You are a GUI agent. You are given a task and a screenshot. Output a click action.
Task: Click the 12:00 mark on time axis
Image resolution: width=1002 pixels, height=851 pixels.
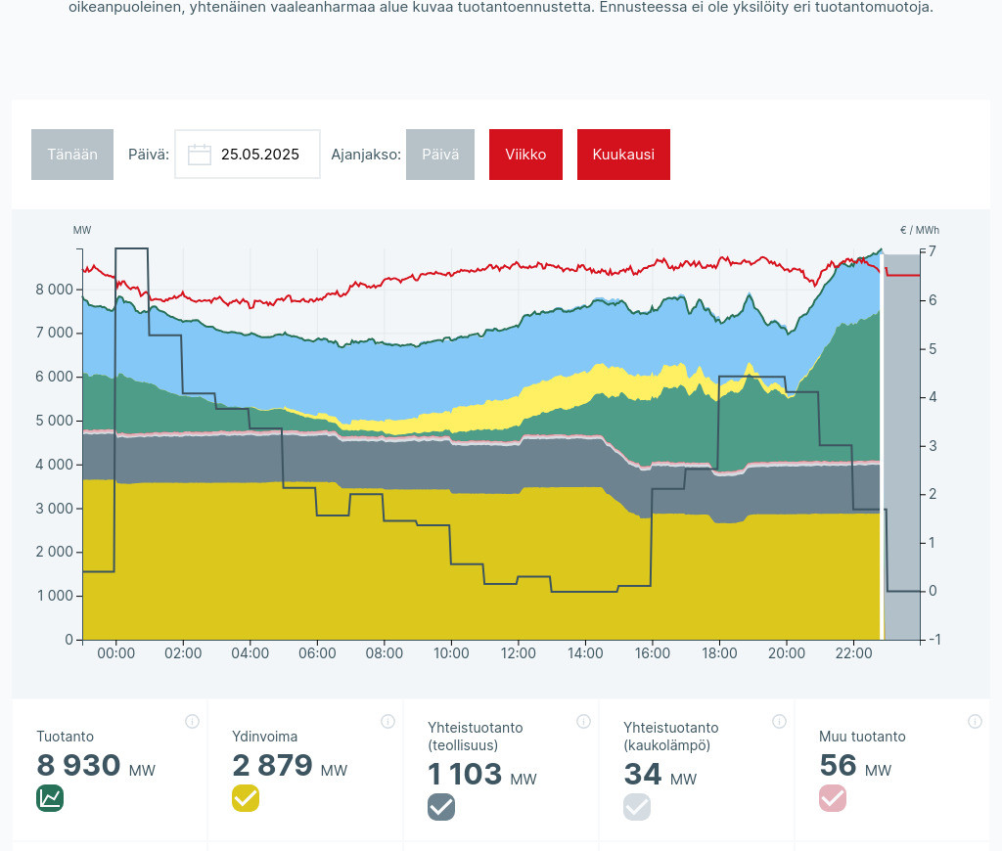pos(518,653)
